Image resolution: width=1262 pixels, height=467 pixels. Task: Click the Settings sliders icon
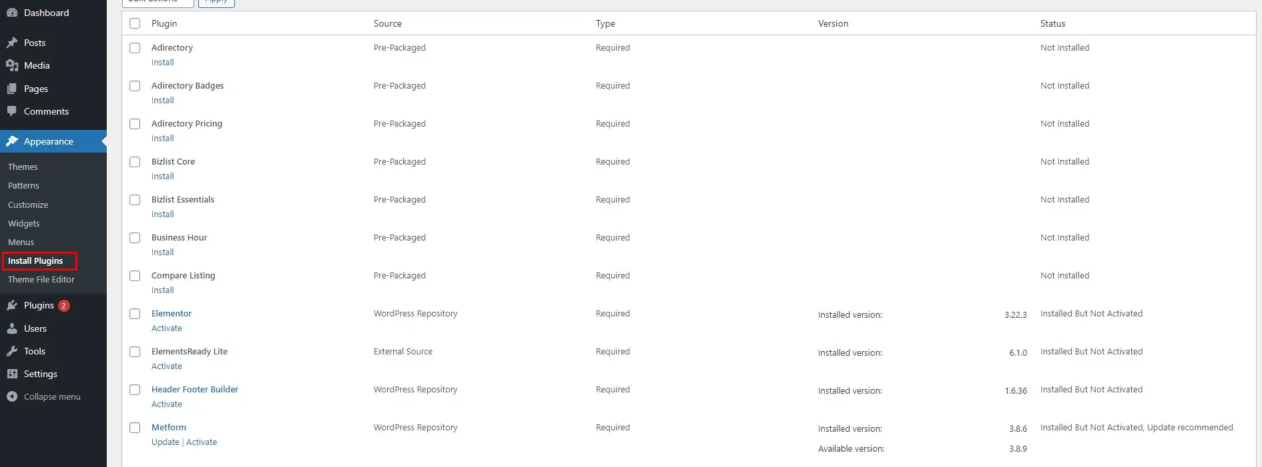[x=11, y=374]
